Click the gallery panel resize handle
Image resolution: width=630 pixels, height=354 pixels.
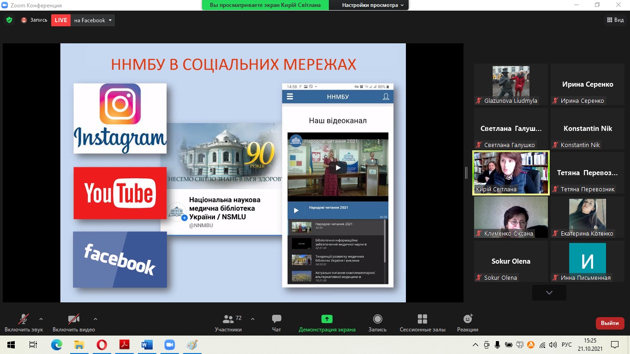466,173
